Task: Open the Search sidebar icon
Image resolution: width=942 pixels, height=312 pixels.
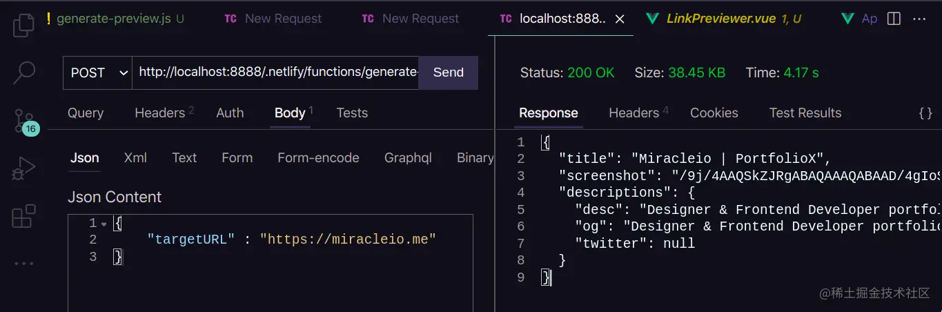Action: [24, 72]
